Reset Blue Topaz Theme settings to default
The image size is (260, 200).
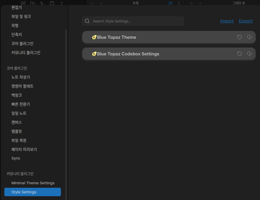pos(239,37)
